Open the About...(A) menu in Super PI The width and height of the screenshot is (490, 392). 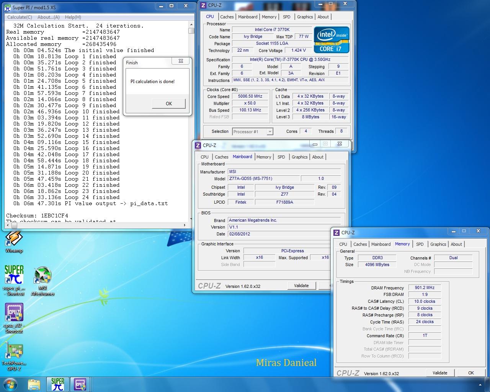point(49,17)
